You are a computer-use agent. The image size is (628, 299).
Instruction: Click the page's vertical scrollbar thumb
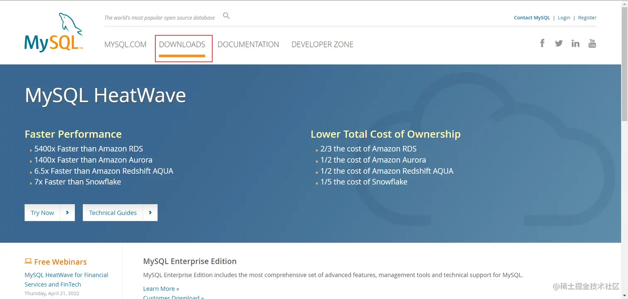[624, 64]
